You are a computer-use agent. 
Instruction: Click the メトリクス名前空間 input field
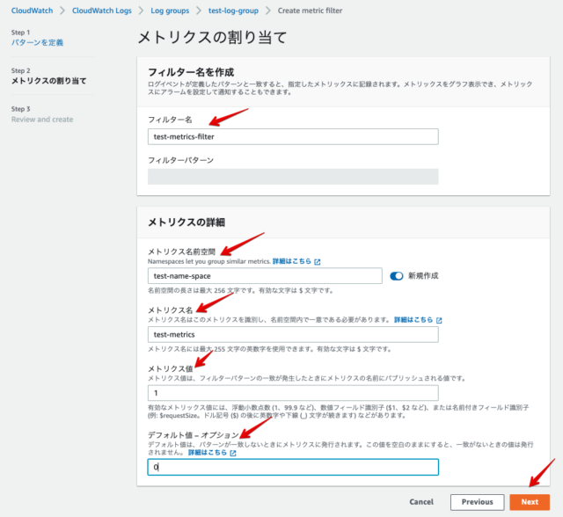(264, 276)
